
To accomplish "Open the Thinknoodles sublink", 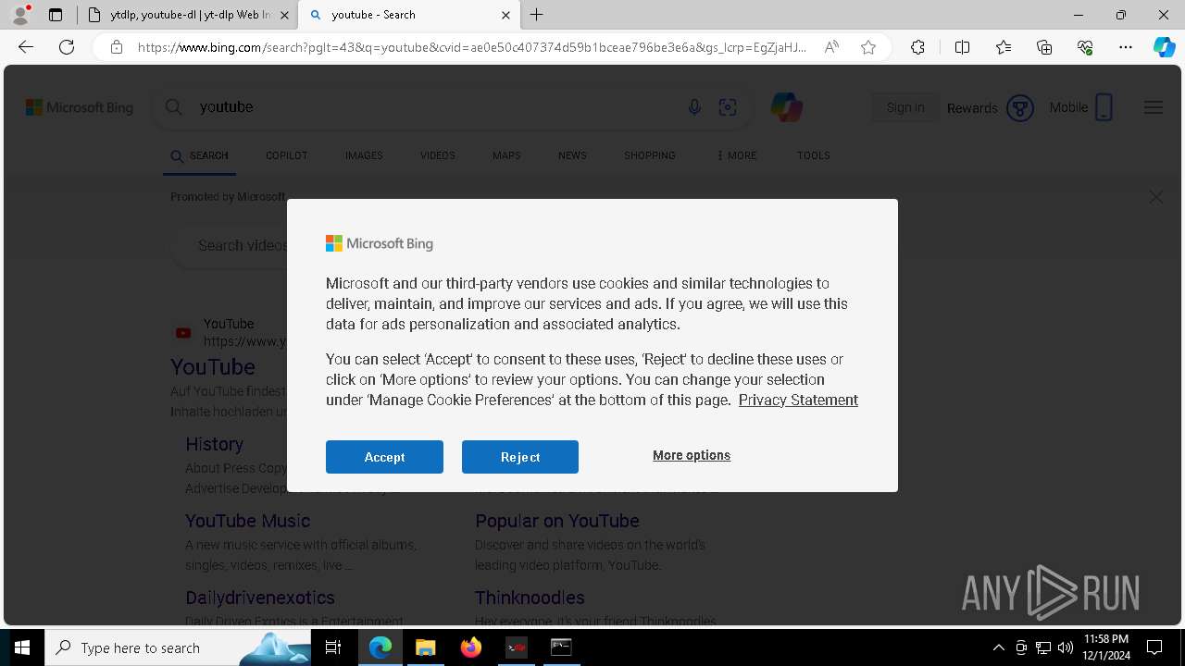I will (530, 598).
